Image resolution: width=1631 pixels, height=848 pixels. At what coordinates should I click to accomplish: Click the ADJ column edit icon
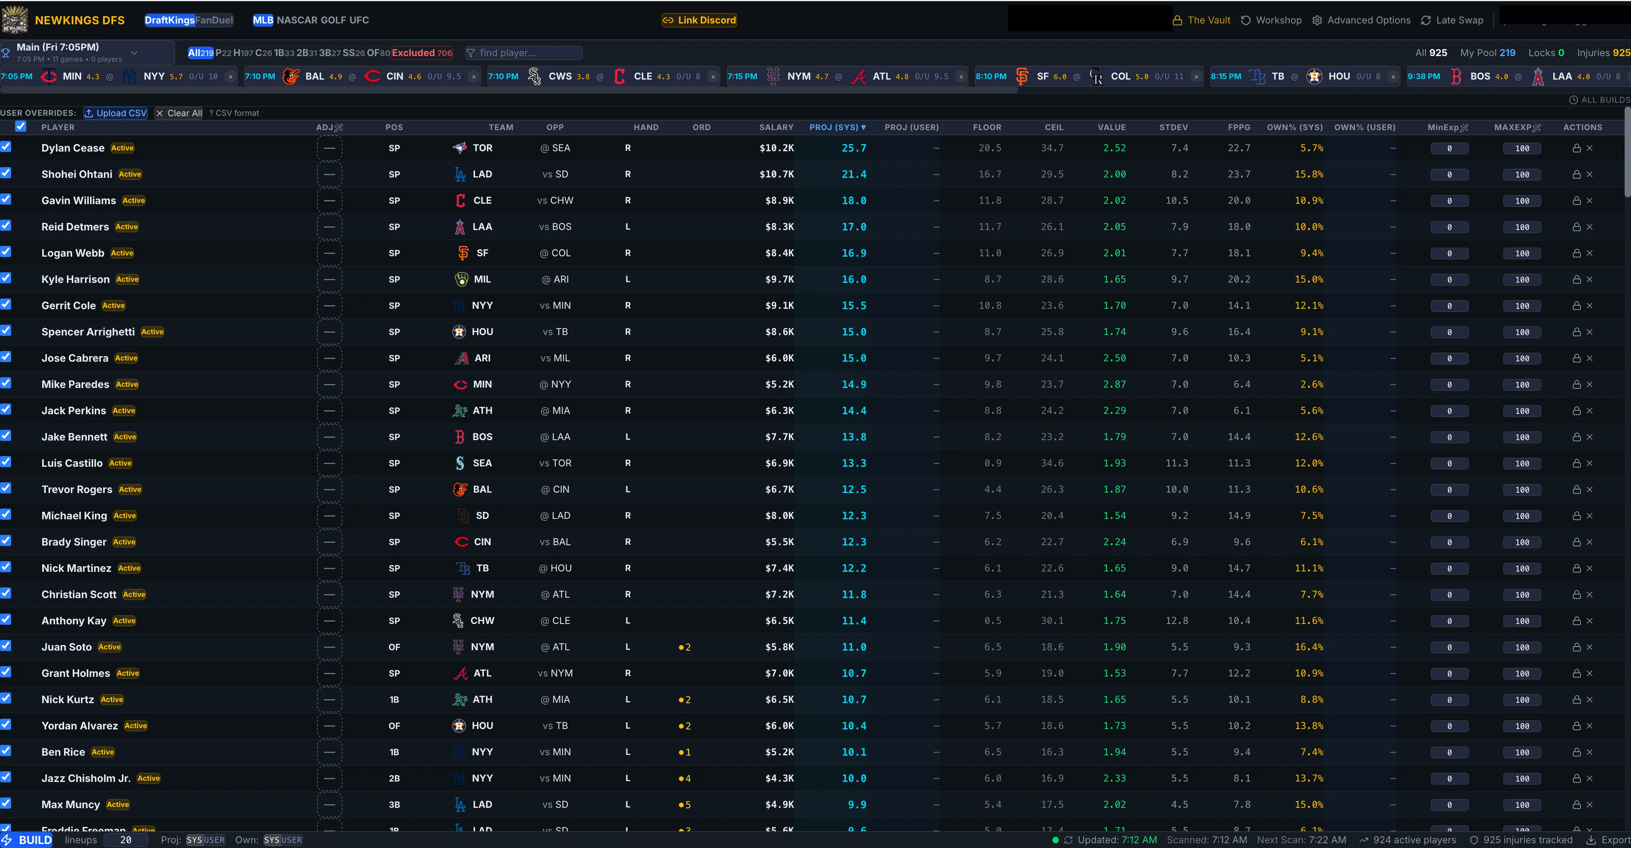(339, 128)
